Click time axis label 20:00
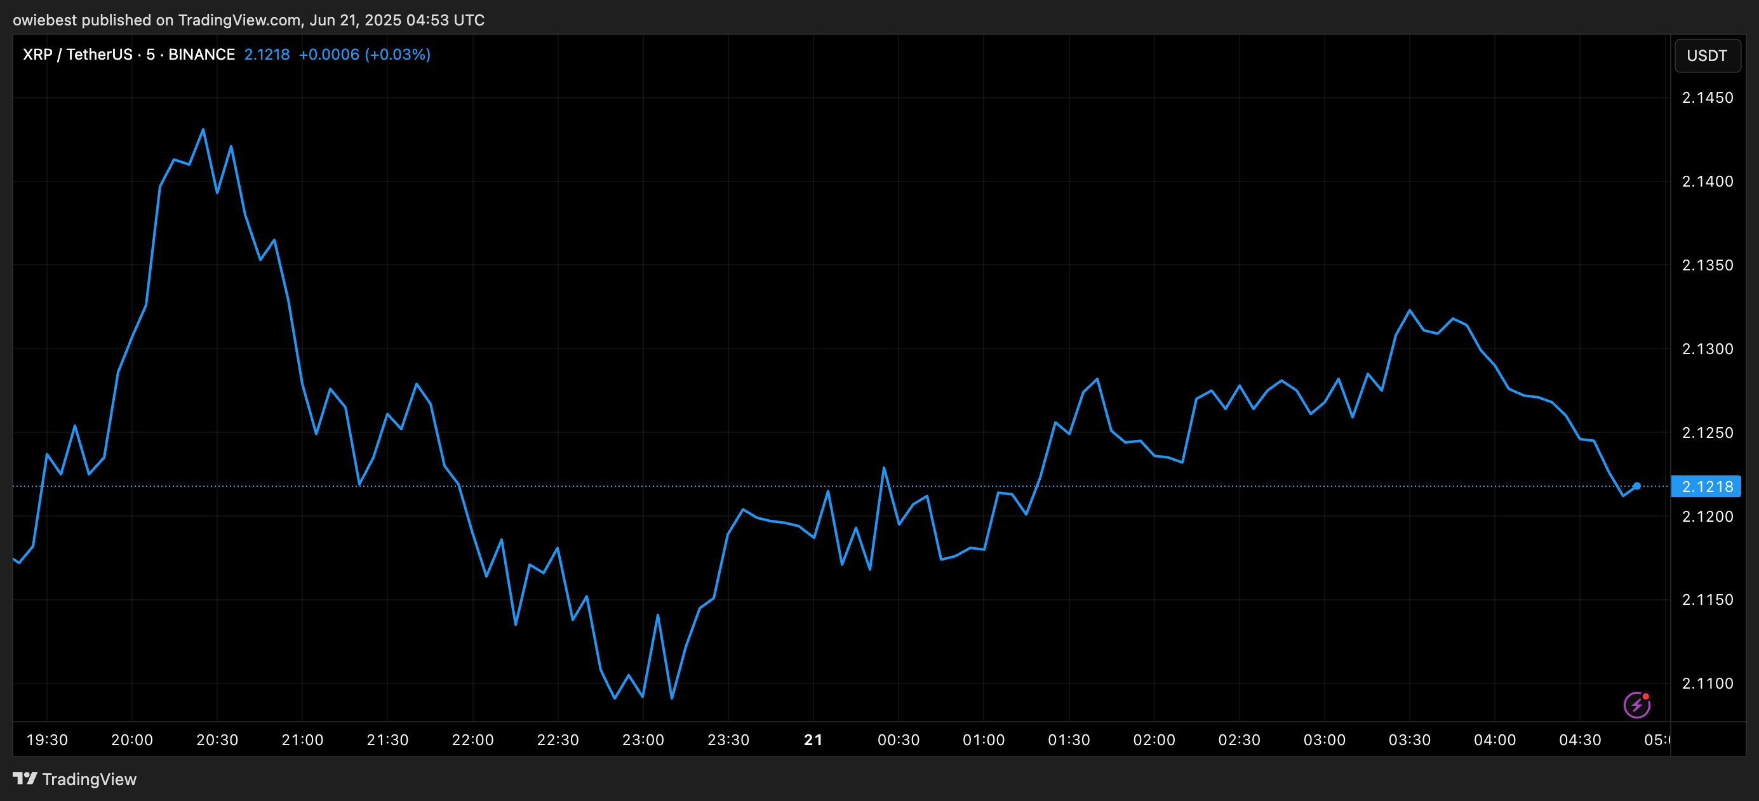The height and width of the screenshot is (801, 1759). [x=132, y=740]
